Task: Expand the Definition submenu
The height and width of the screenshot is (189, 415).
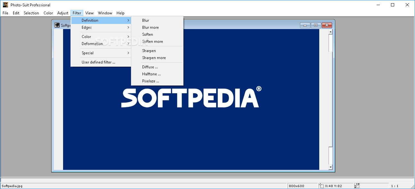Action: 101,20
